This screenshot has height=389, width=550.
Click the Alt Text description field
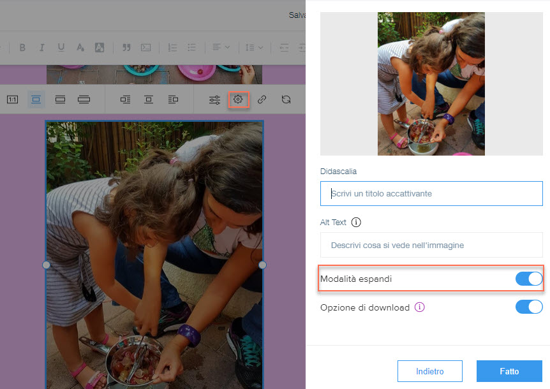click(x=431, y=245)
